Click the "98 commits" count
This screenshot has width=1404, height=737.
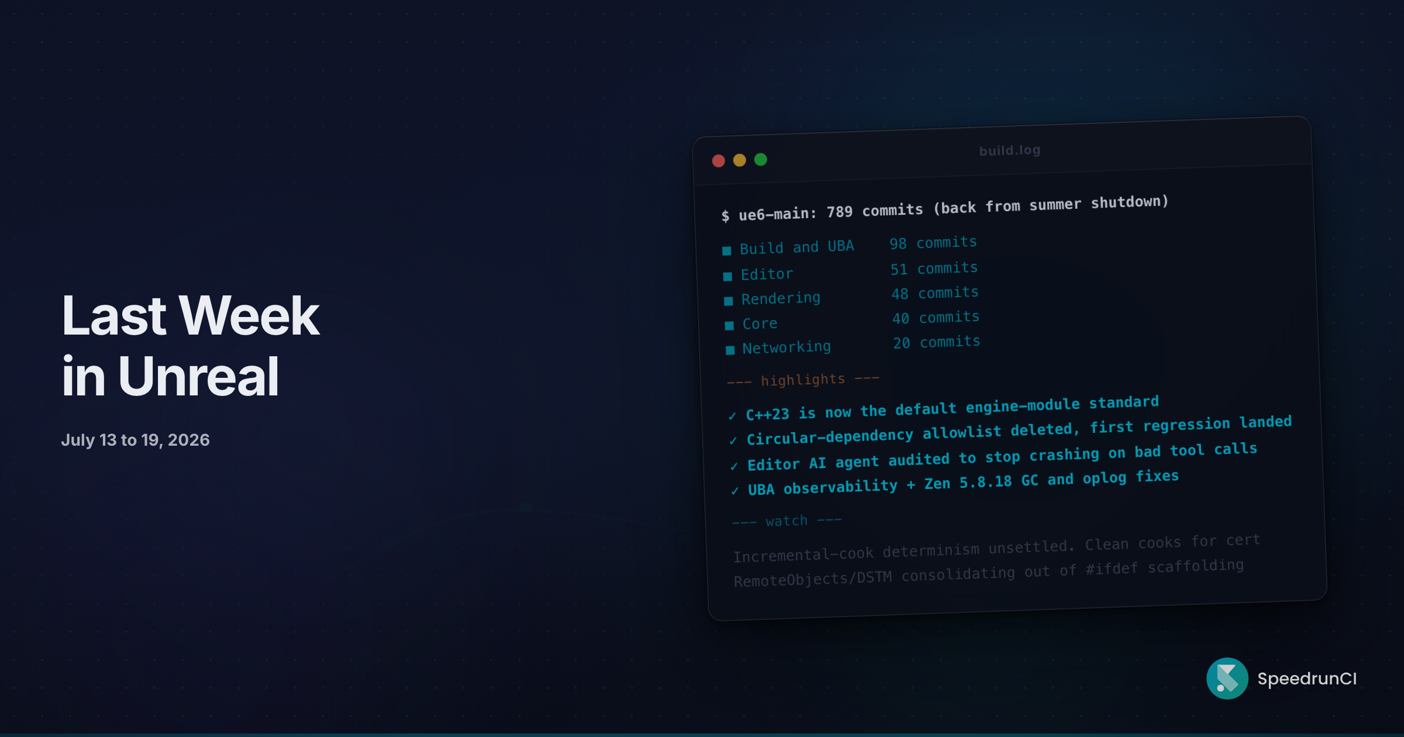click(x=933, y=243)
